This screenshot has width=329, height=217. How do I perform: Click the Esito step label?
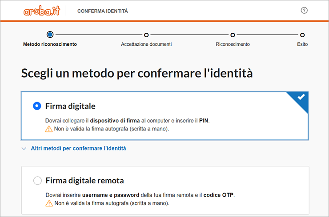click(x=302, y=44)
